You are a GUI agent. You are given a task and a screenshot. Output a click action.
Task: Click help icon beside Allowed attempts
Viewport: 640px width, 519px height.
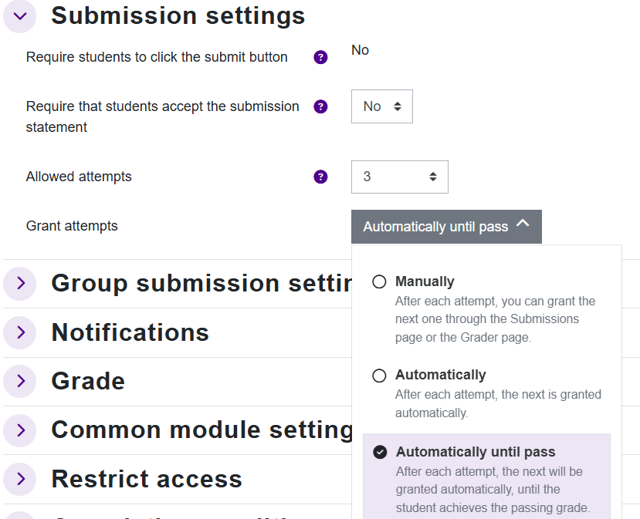click(321, 177)
